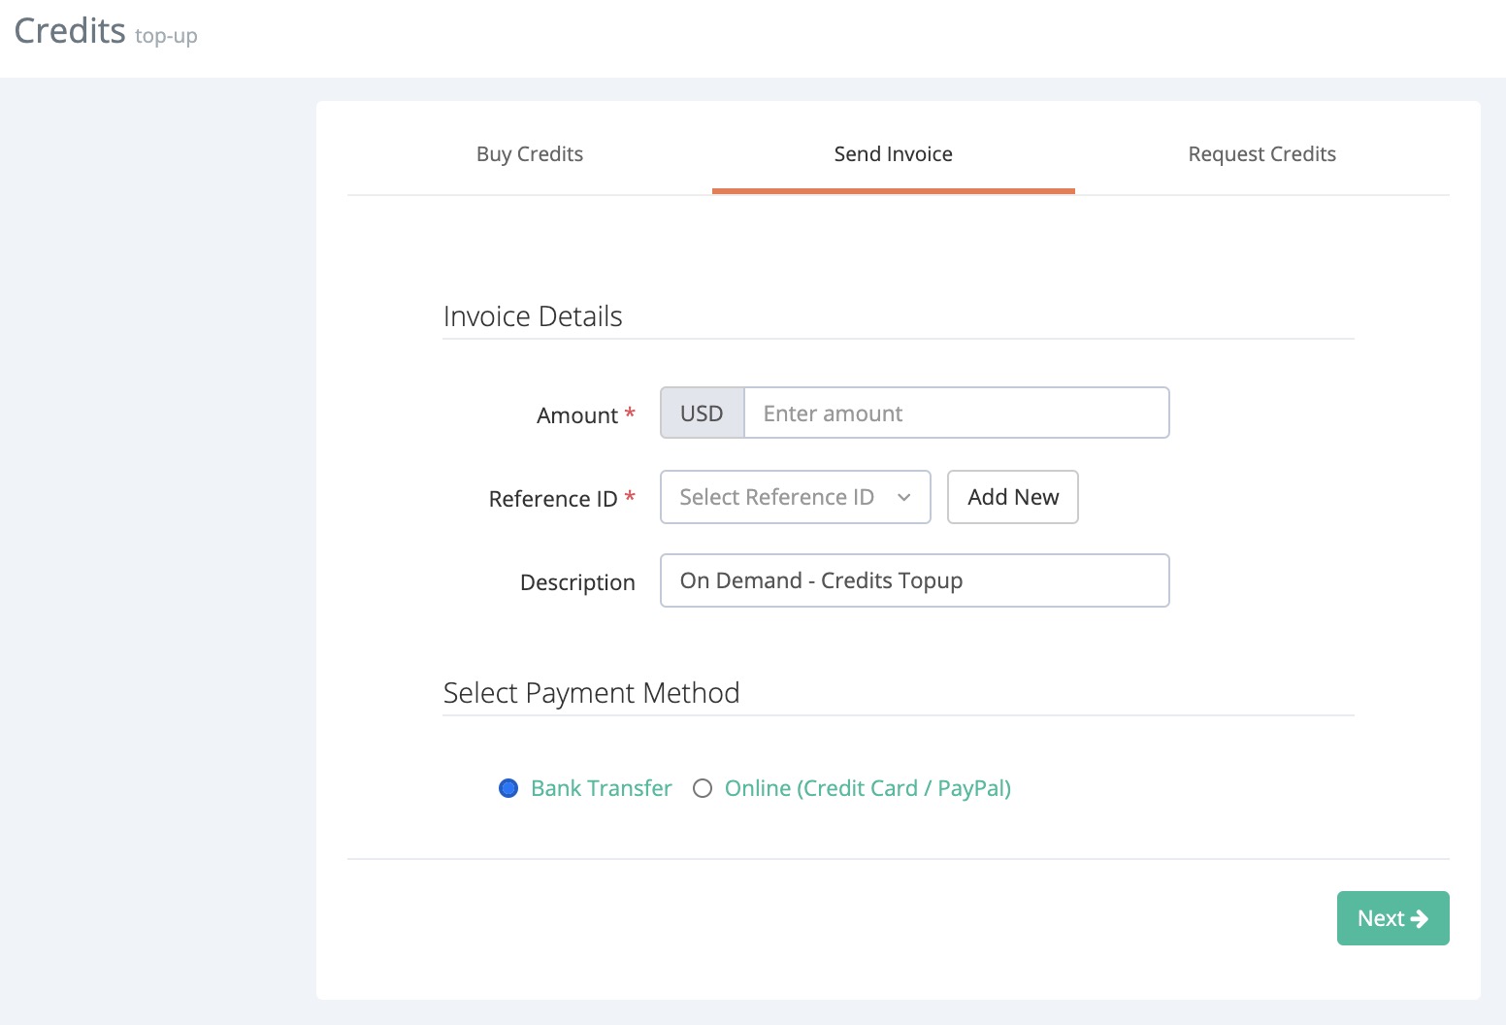Switch to the Buy Credits tab
The image size is (1506, 1025).
click(530, 154)
